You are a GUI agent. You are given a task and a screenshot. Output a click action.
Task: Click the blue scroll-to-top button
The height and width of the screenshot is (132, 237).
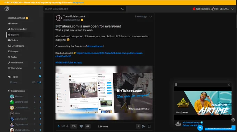(x=200, y=128)
